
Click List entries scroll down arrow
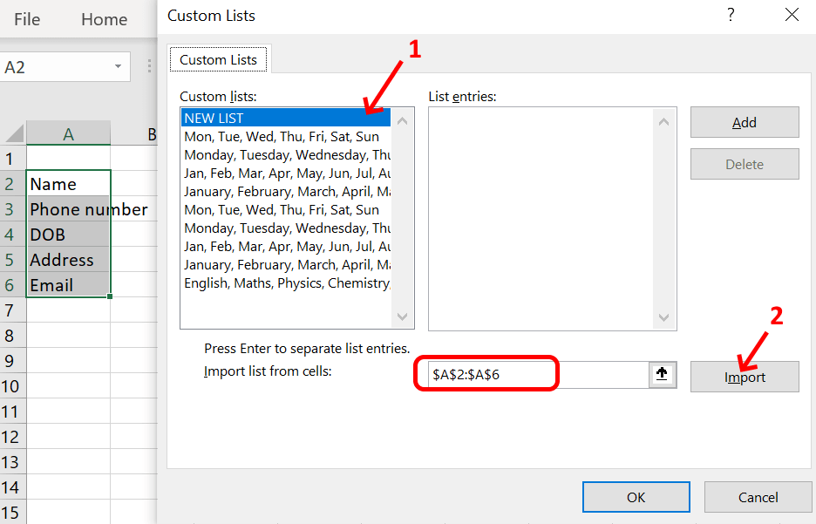point(663,318)
